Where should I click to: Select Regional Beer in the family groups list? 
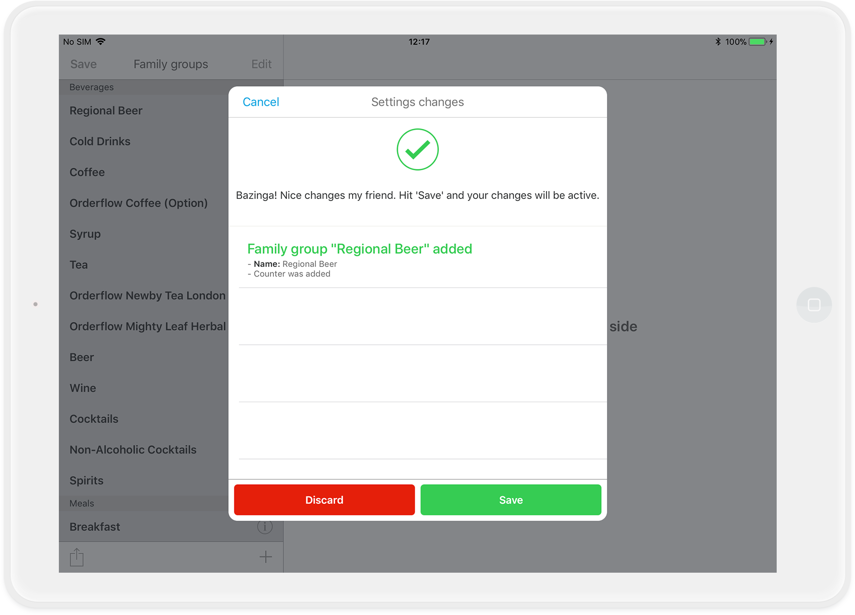(x=144, y=111)
